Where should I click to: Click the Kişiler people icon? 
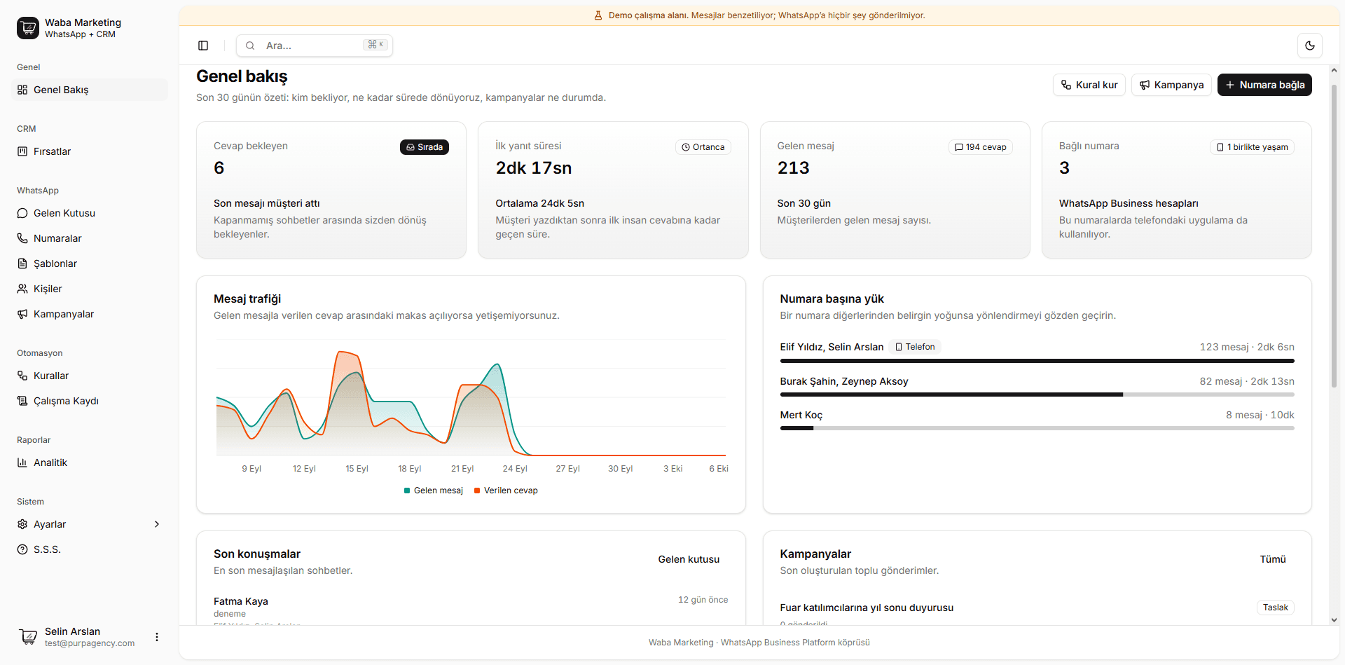point(22,289)
